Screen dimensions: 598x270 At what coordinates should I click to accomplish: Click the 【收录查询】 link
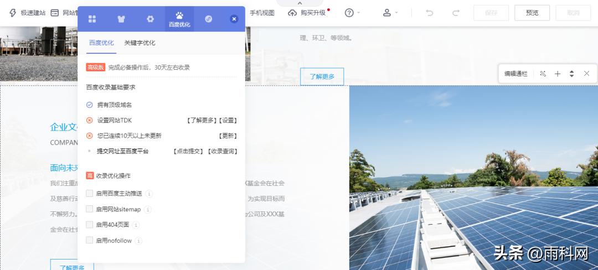(223, 151)
